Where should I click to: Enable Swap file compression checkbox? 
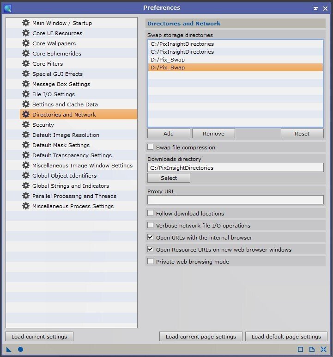tap(150, 147)
